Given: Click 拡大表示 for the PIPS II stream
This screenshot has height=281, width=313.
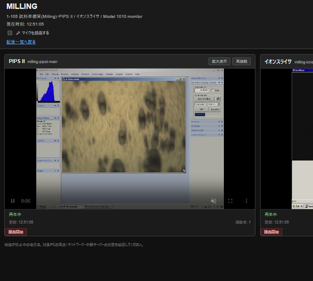Looking at the screenshot, I should (x=219, y=61).
